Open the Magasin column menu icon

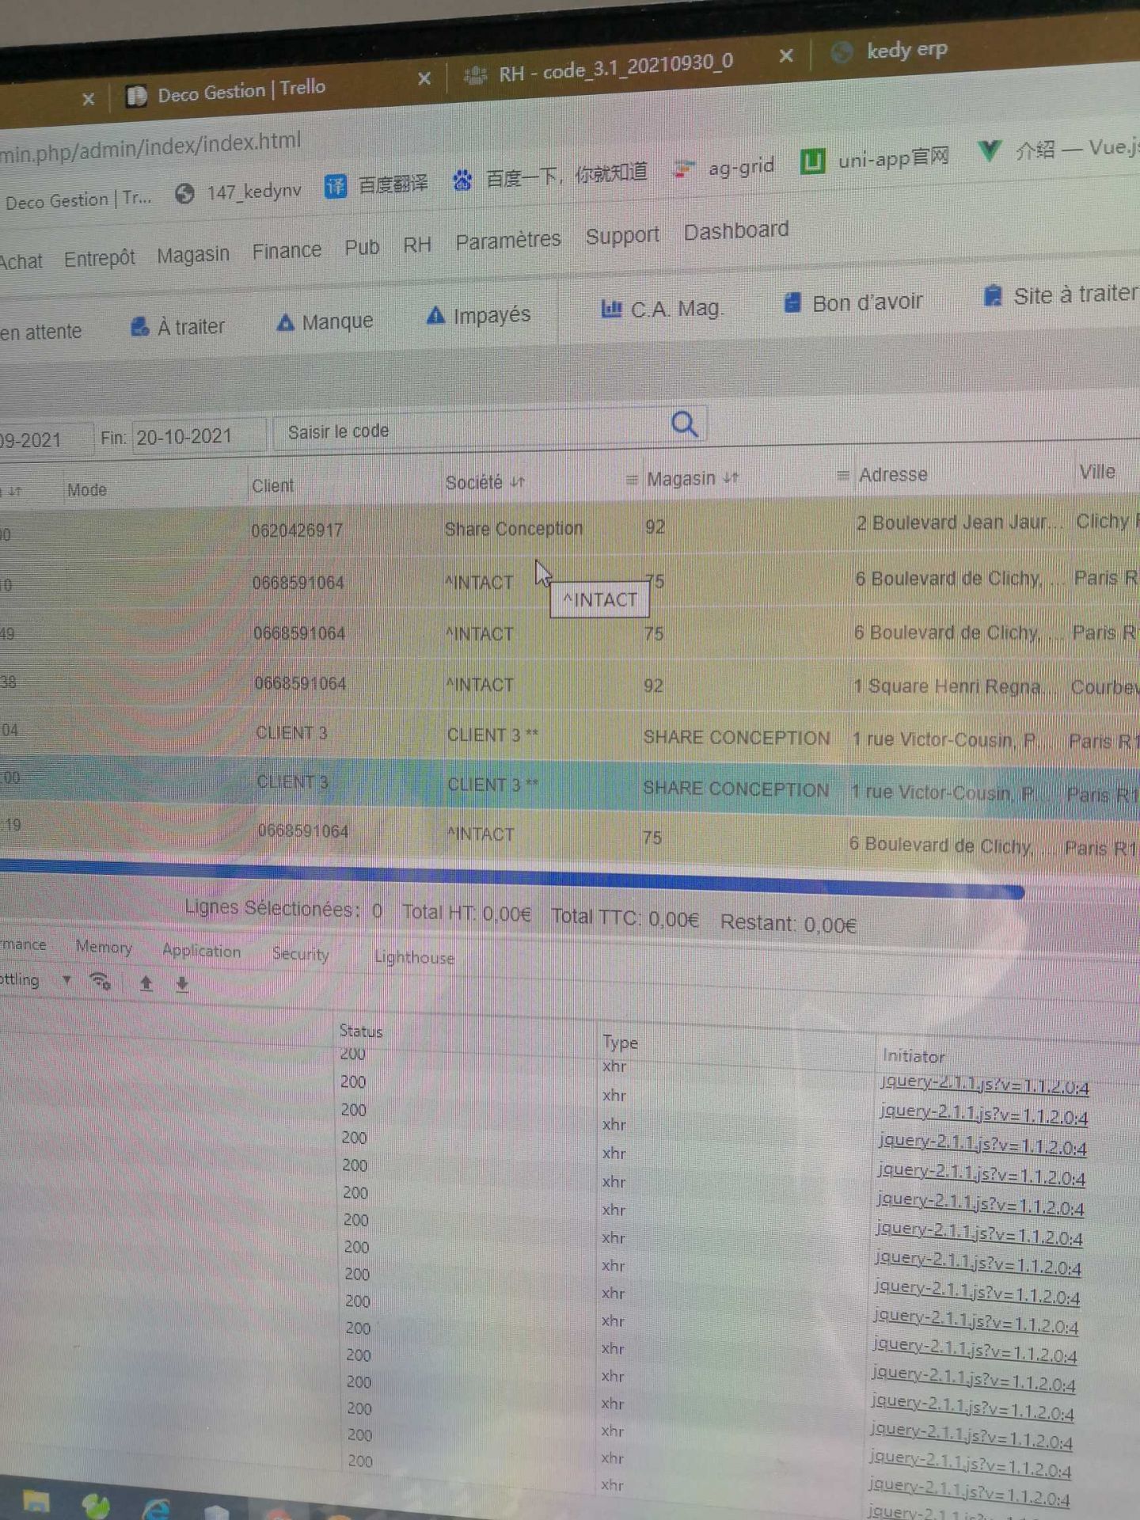coord(631,480)
